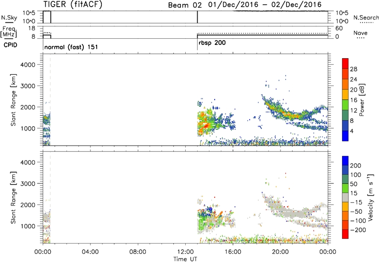Click the 'Time UT' axis title
Viewport: 379px width, 262px height.
coord(185,259)
